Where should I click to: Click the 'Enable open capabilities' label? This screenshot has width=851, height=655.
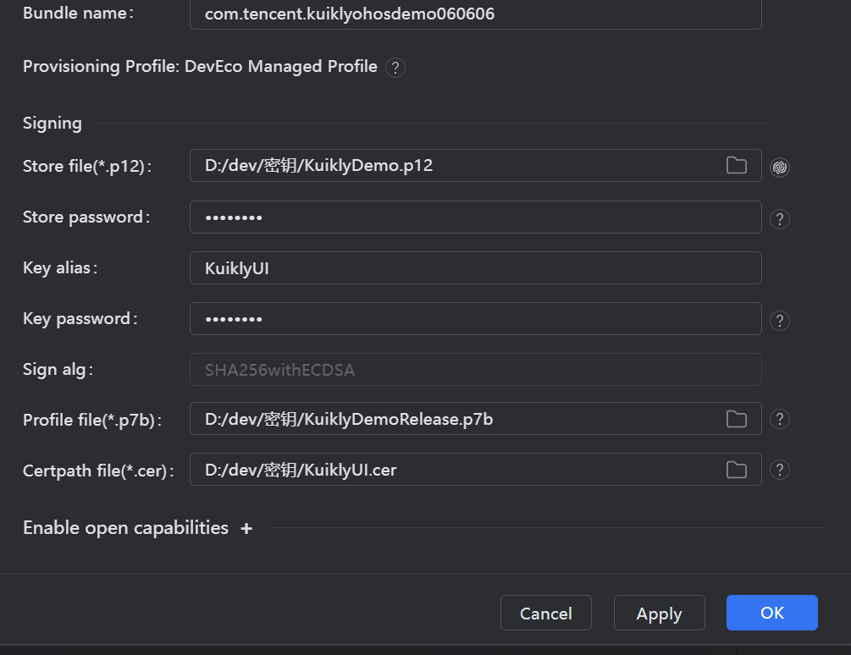pyautogui.click(x=125, y=528)
